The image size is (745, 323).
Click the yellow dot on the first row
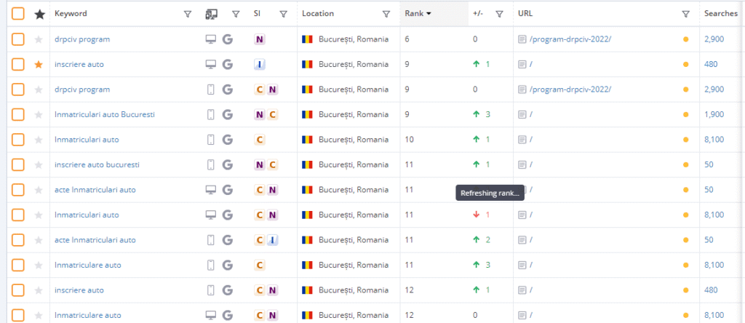[685, 39]
